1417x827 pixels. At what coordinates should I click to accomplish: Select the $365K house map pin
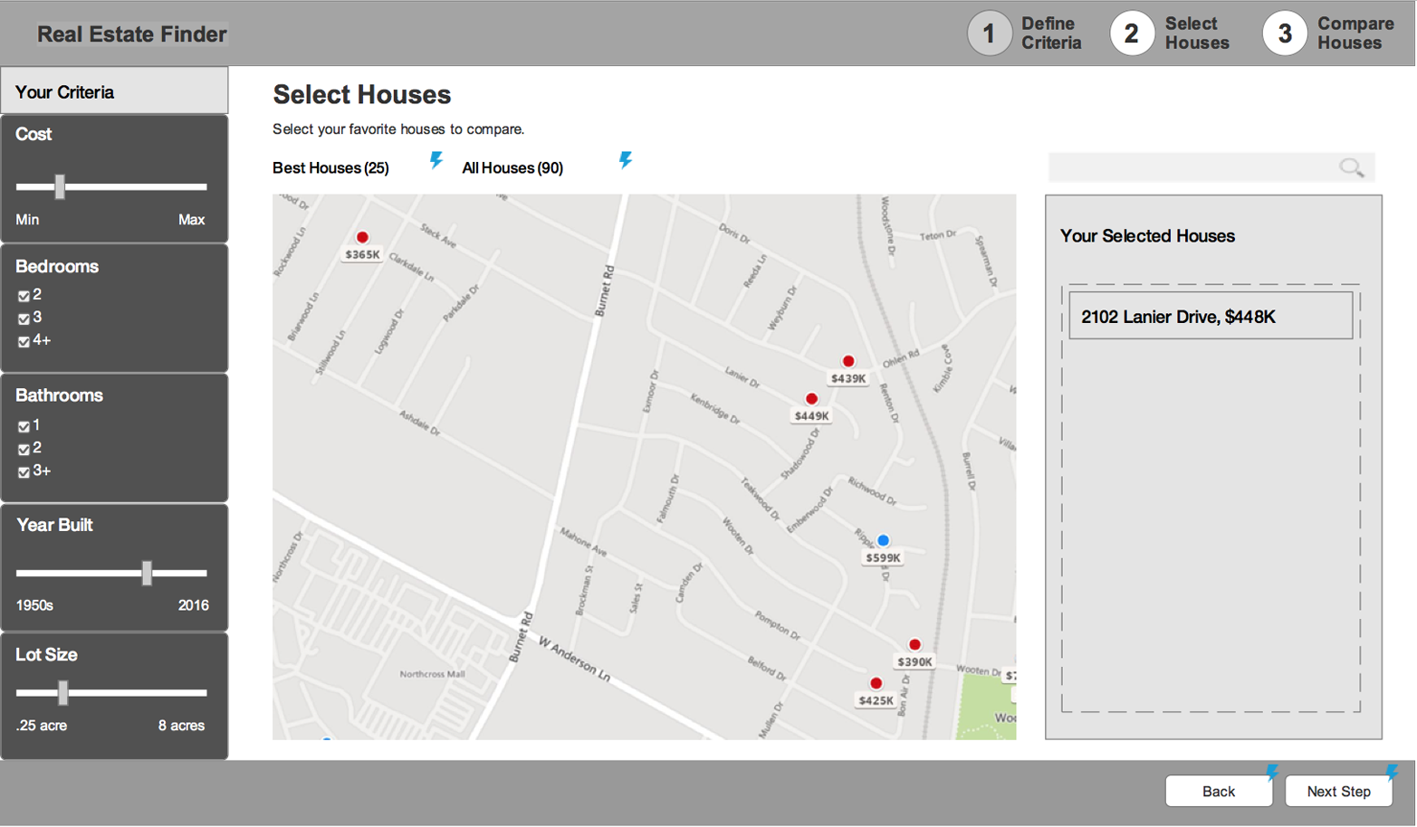pyautogui.click(x=362, y=237)
